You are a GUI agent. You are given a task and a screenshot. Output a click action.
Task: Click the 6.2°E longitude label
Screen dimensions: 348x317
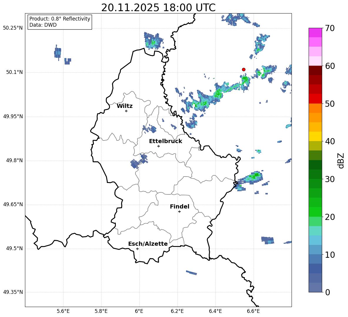[177, 311]
